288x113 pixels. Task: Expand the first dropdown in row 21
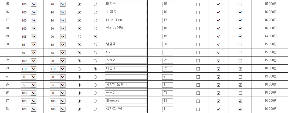tap(29, 53)
